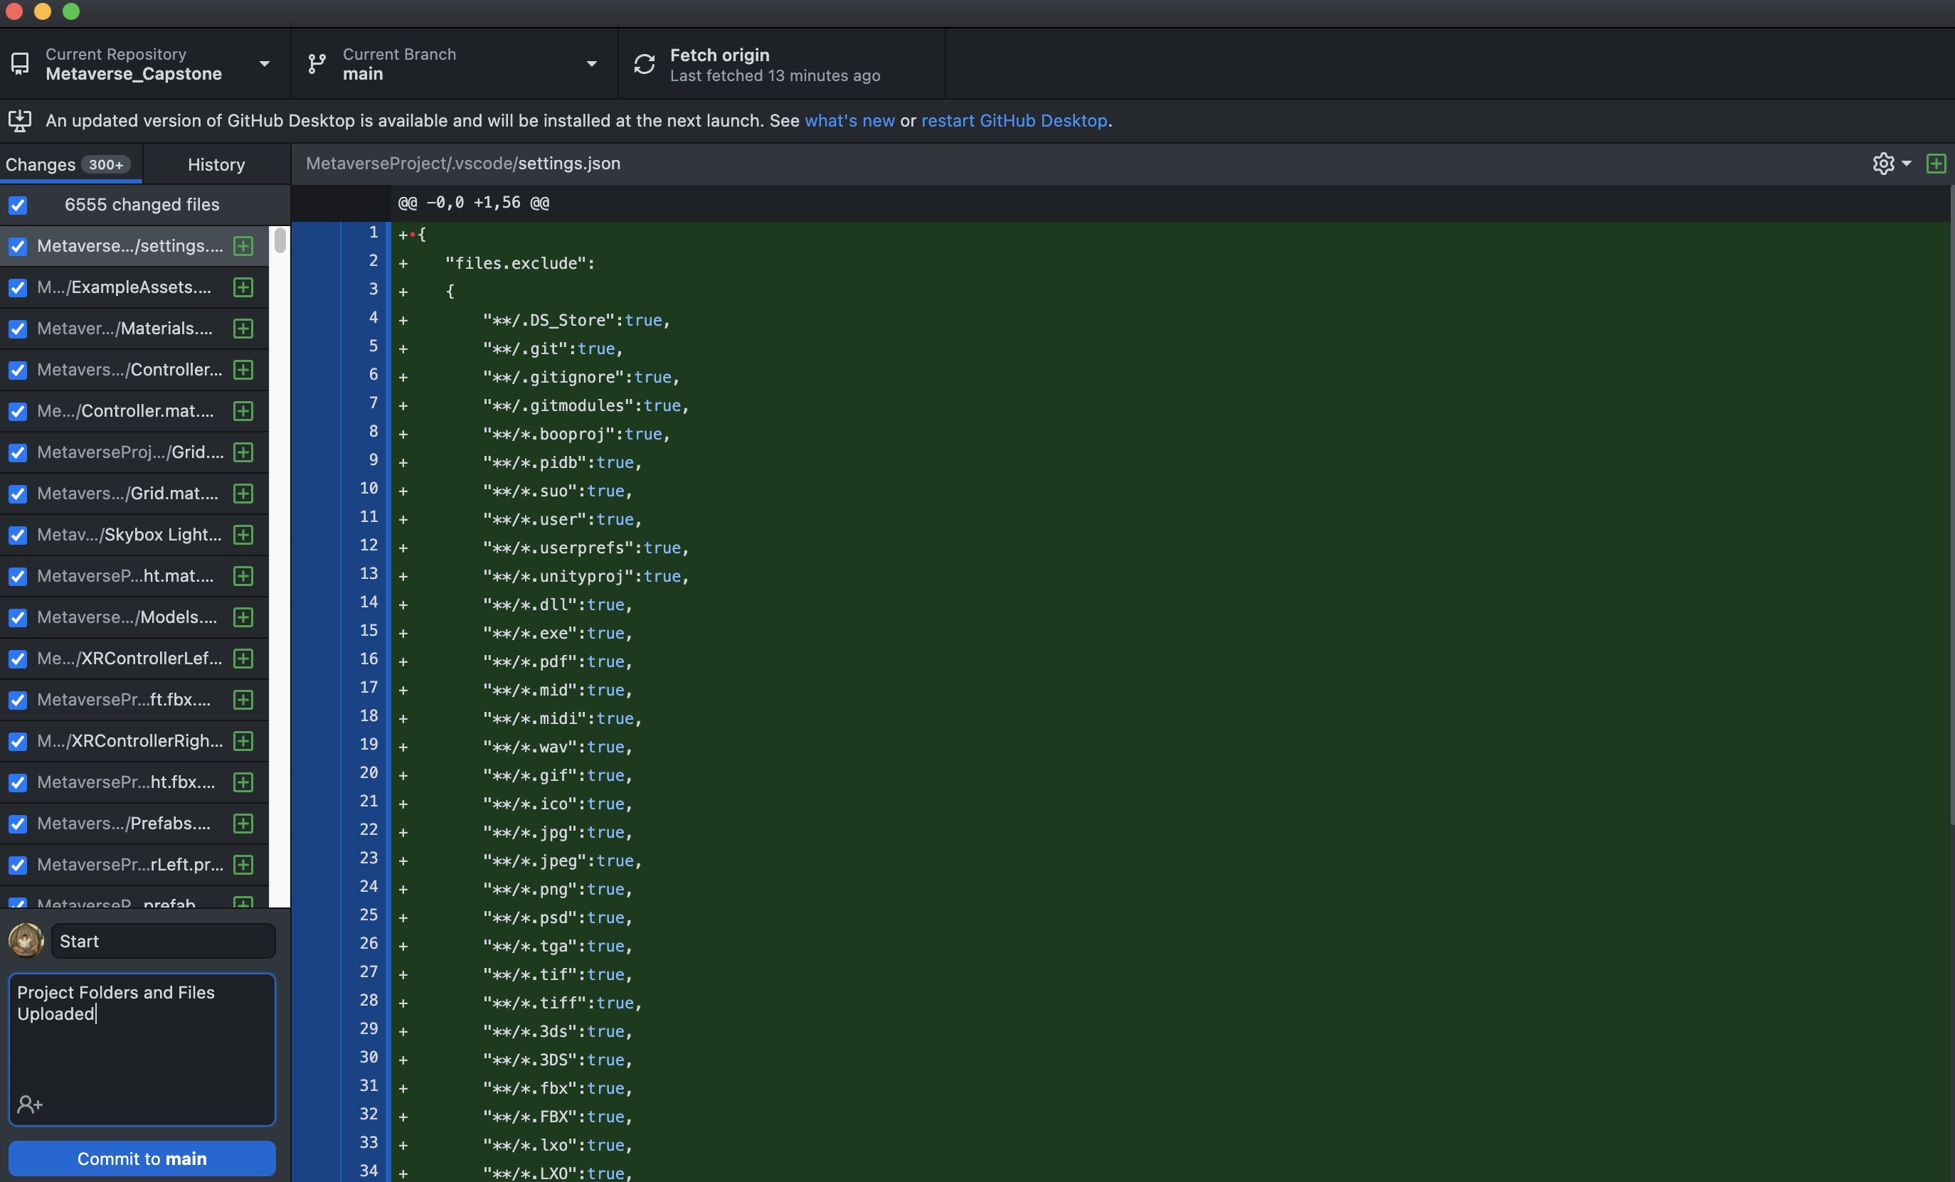1955x1182 pixels.
Task: Click added status icon for Prefabs row
Action: [243, 824]
